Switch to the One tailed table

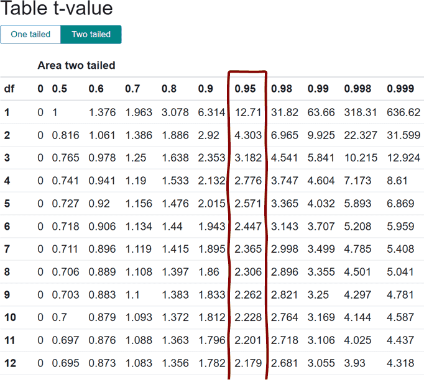coord(30,34)
